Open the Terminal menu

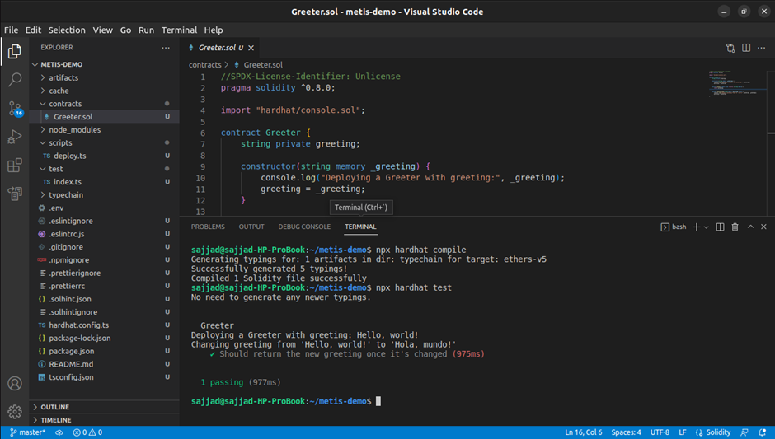[179, 30]
